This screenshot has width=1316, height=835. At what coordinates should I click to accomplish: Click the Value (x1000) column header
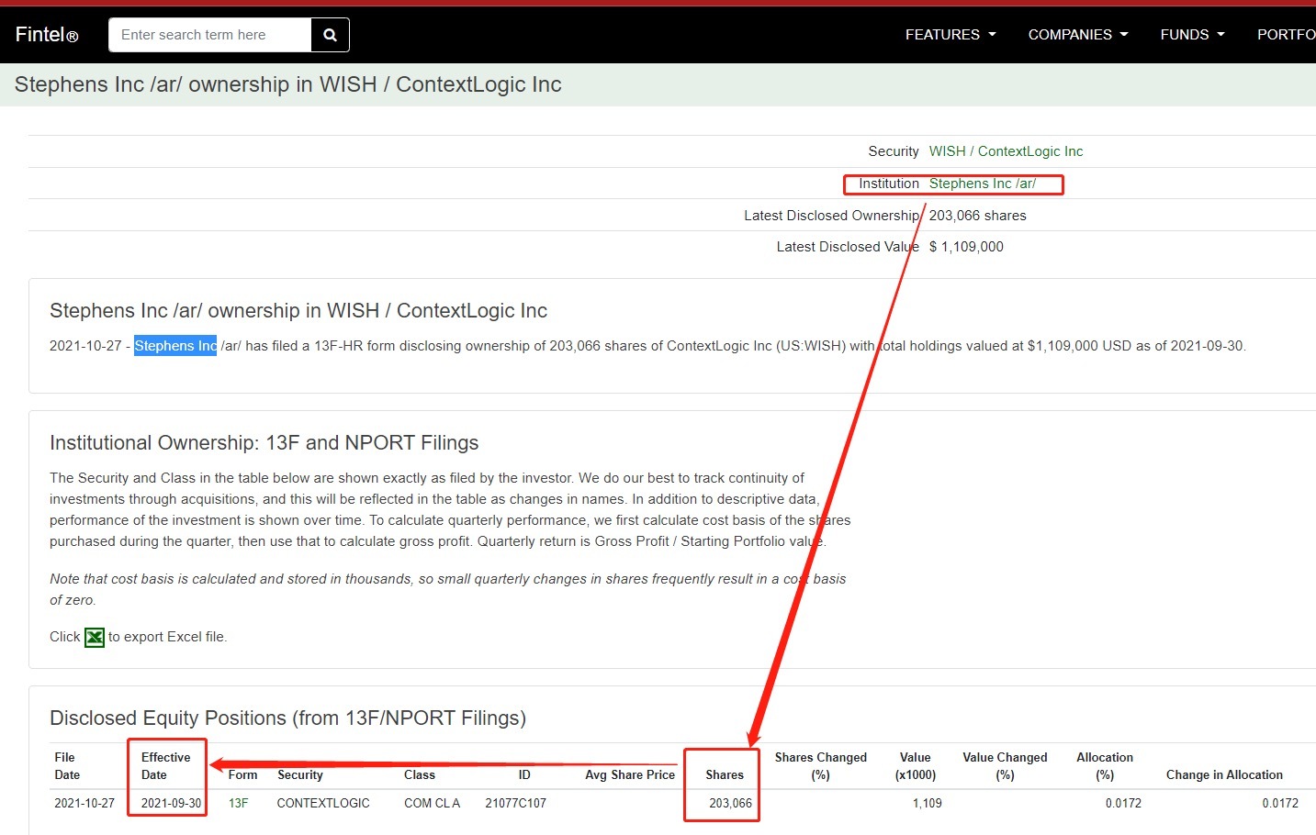click(x=916, y=766)
